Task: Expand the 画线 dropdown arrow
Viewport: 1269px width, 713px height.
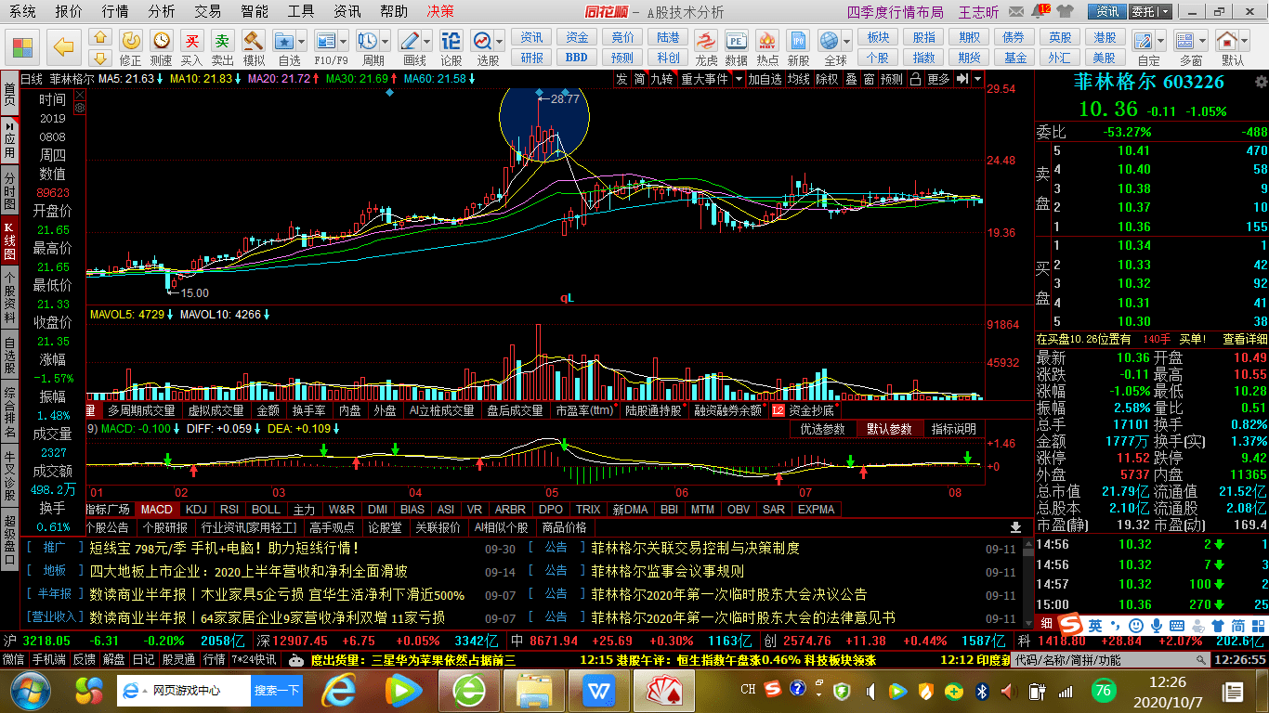Action: click(x=427, y=41)
